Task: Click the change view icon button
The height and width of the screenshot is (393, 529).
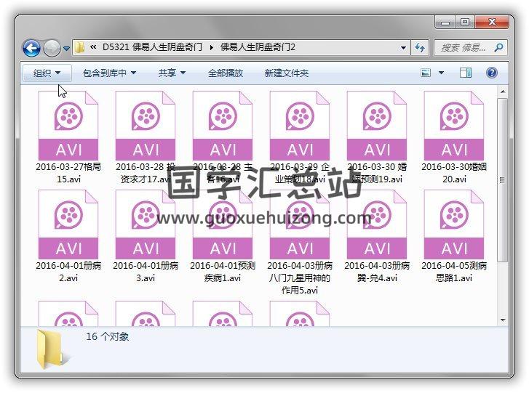Action: [x=426, y=73]
